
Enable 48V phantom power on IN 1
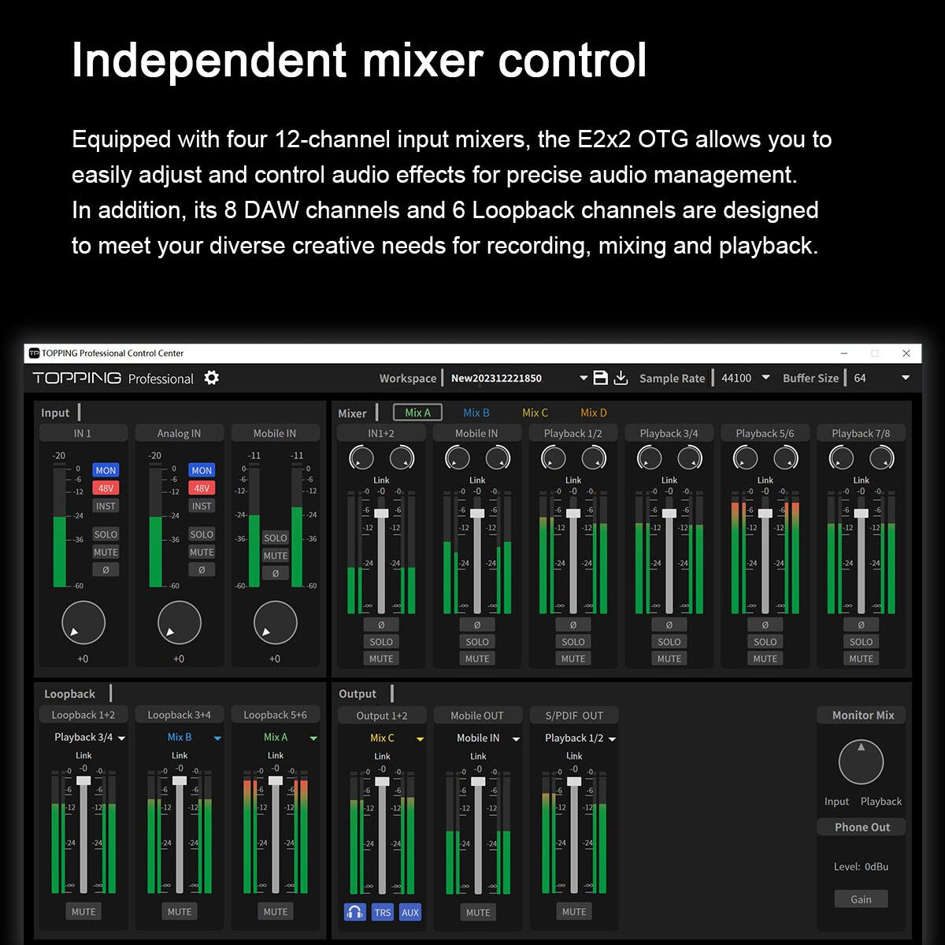[106, 488]
